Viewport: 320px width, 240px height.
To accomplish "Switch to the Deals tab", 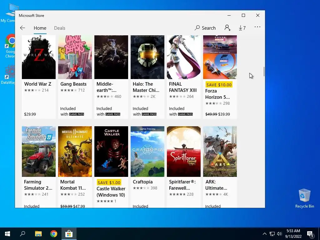I will pyautogui.click(x=60, y=28).
